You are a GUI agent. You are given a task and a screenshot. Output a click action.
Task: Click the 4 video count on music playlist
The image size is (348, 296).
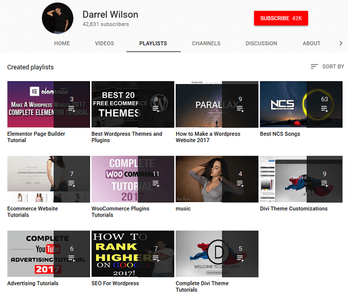240,174
